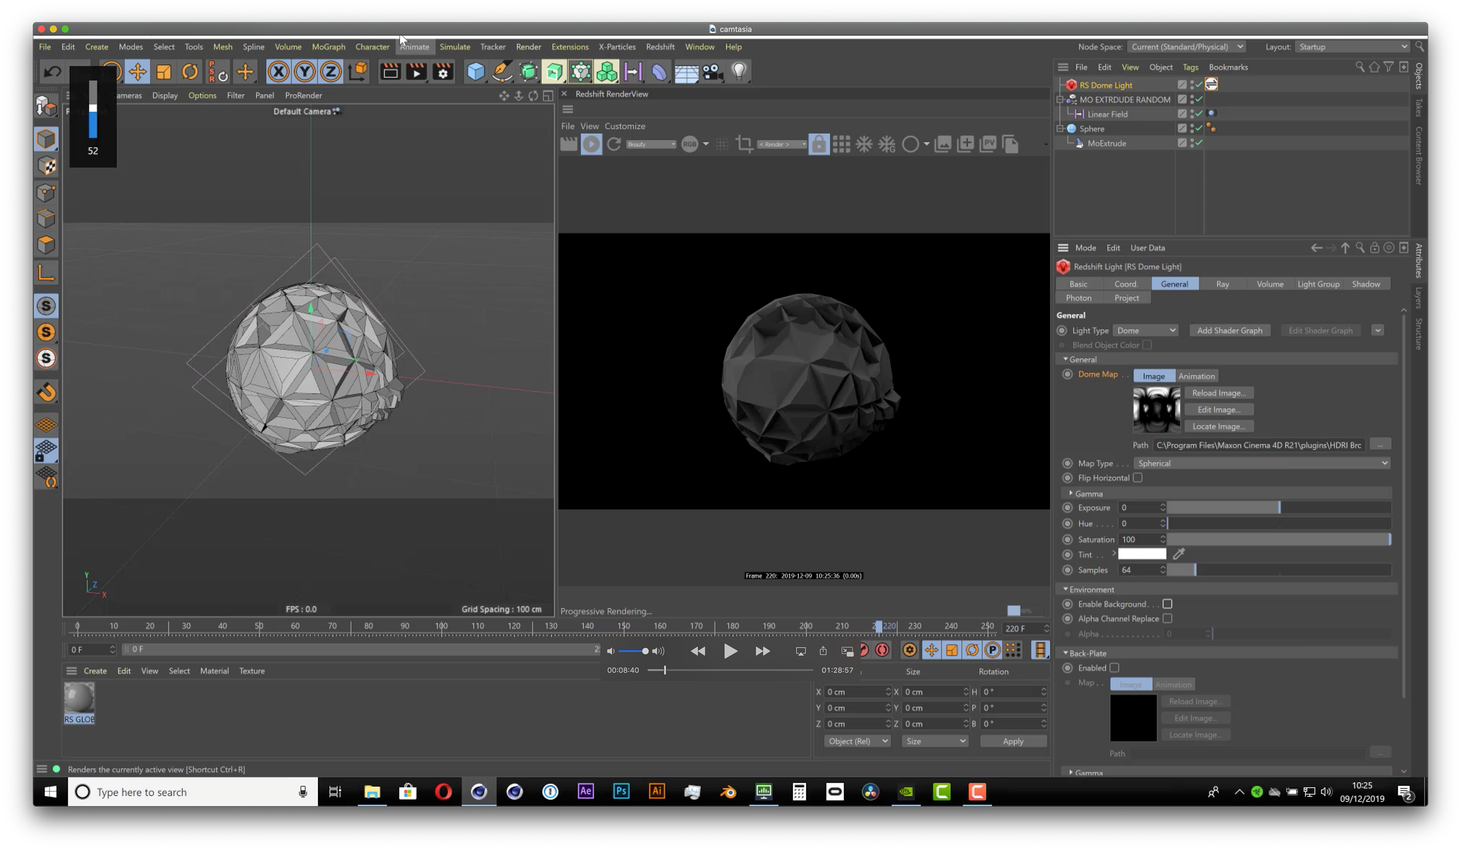The height and width of the screenshot is (850, 1461).
Task: Open the Size mode dropdown
Action: [934, 741]
